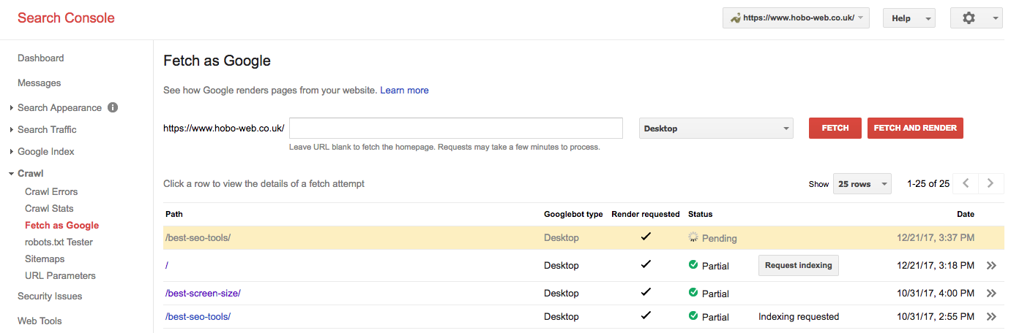Viewport: 1011px width, 333px height.
Task: Go to next page of results
Action: pos(991,183)
